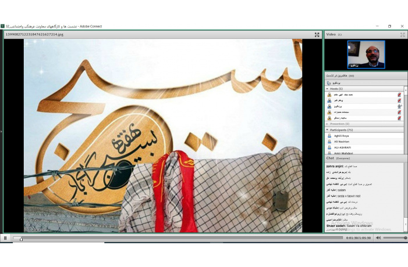Click the second host's avatar icon
408x267 pixels.
(329, 100)
